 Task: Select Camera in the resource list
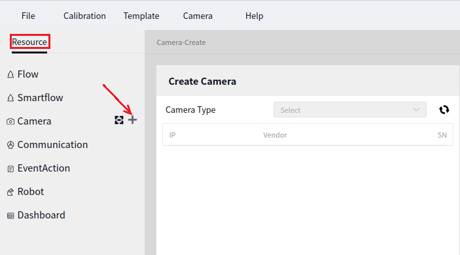34,121
